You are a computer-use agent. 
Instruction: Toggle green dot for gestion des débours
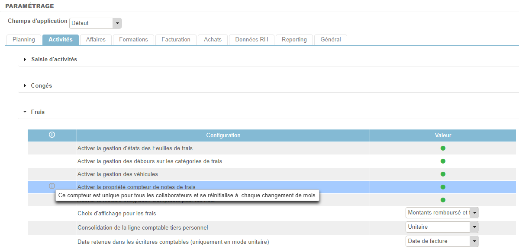click(443, 161)
